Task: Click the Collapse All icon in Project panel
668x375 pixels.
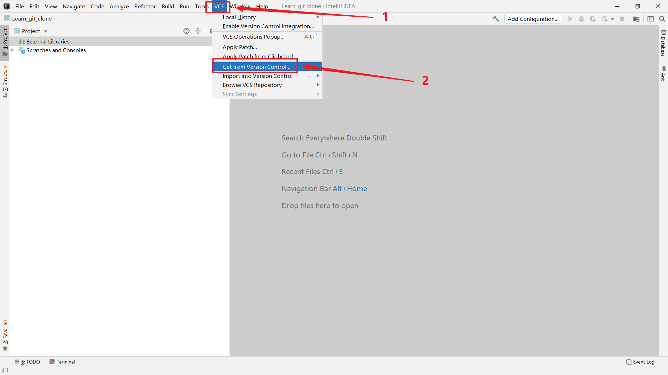Action: click(198, 31)
